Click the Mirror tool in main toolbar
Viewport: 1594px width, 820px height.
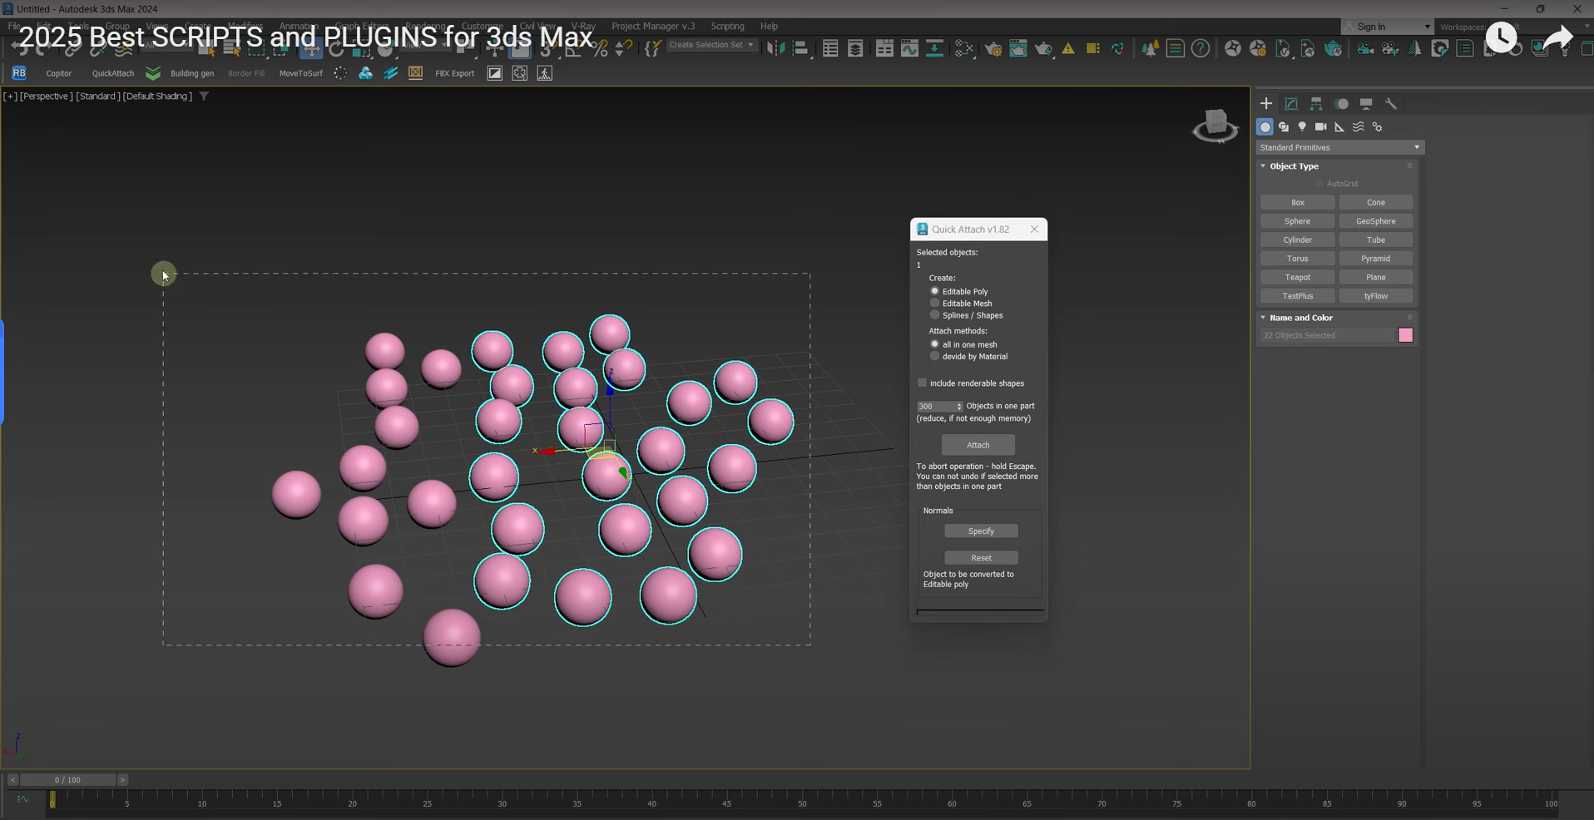click(x=775, y=49)
